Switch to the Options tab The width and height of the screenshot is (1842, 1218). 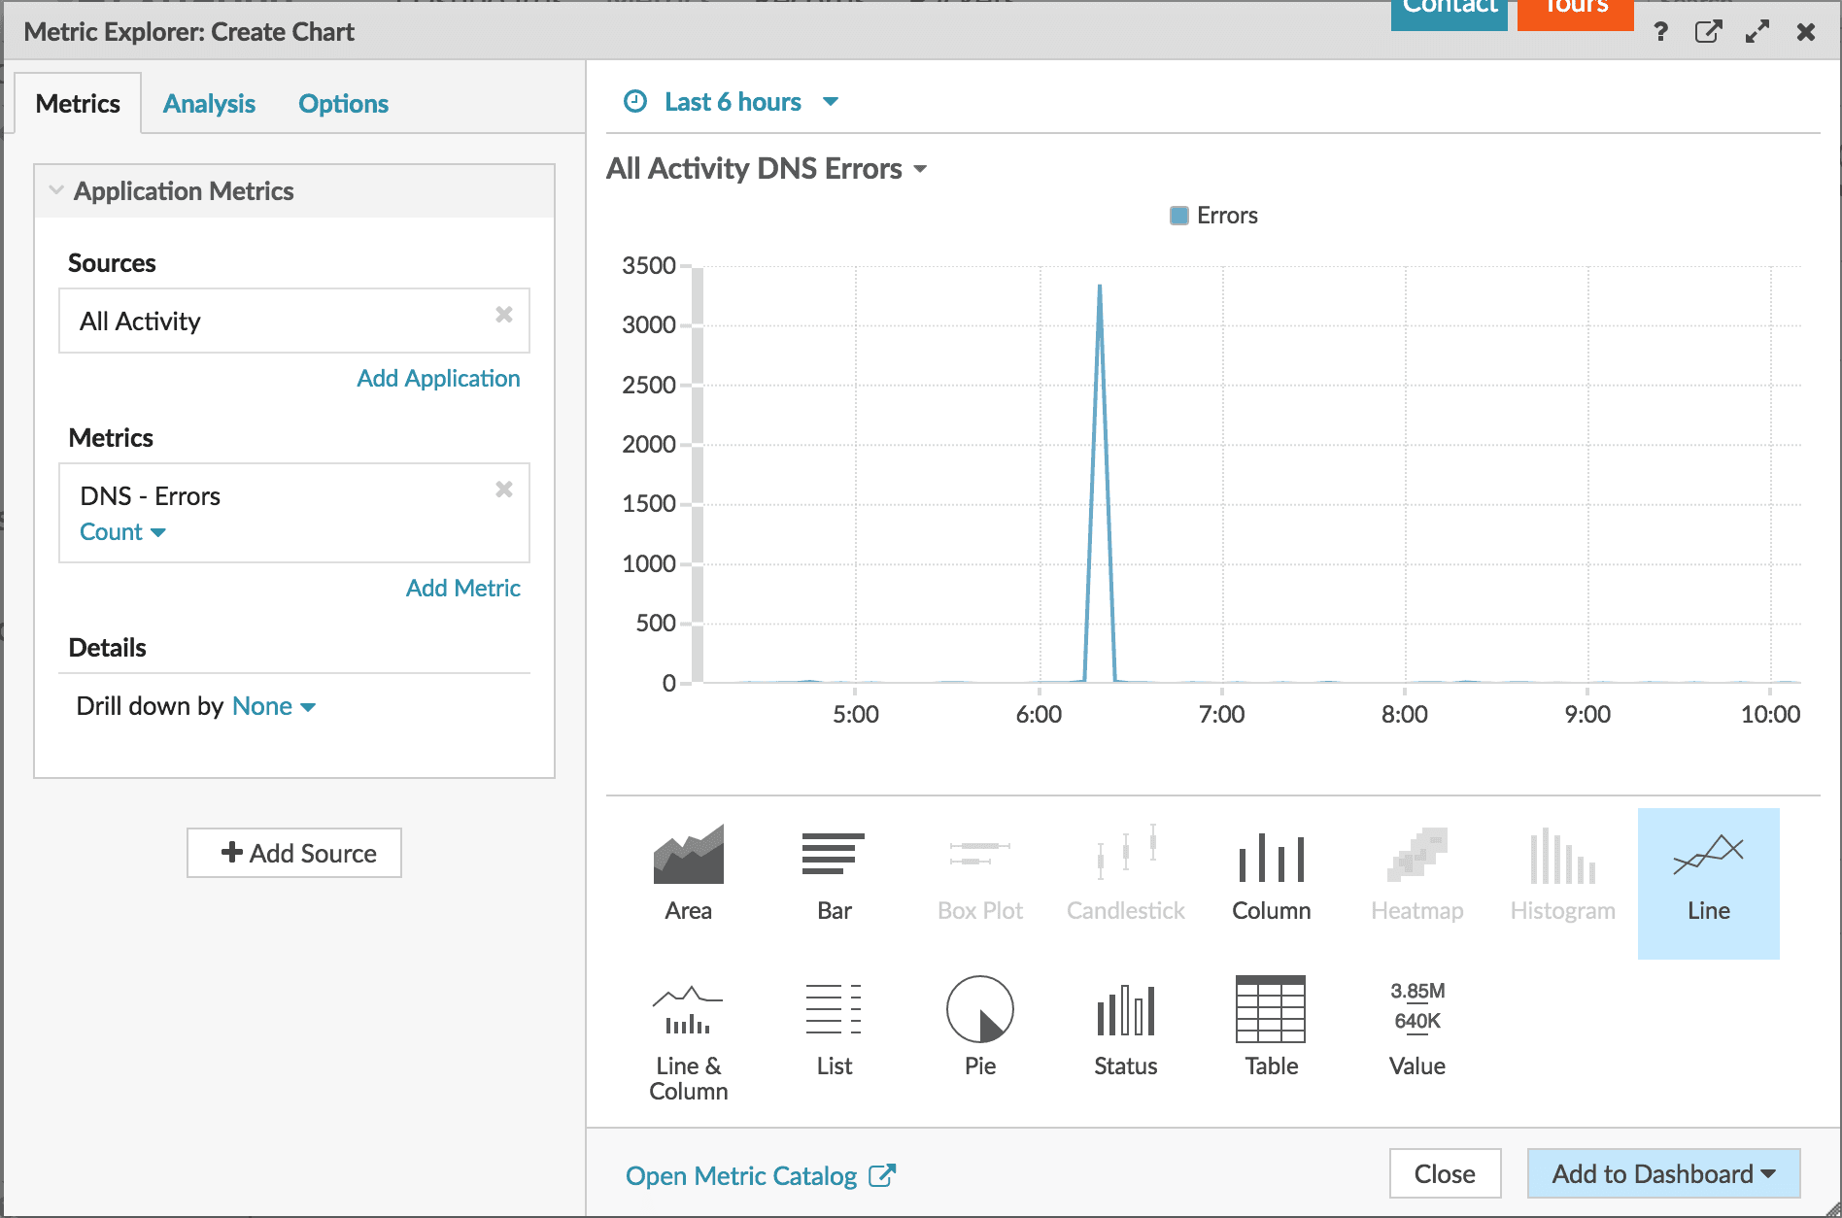pyautogui.click(x=343, y=104)
